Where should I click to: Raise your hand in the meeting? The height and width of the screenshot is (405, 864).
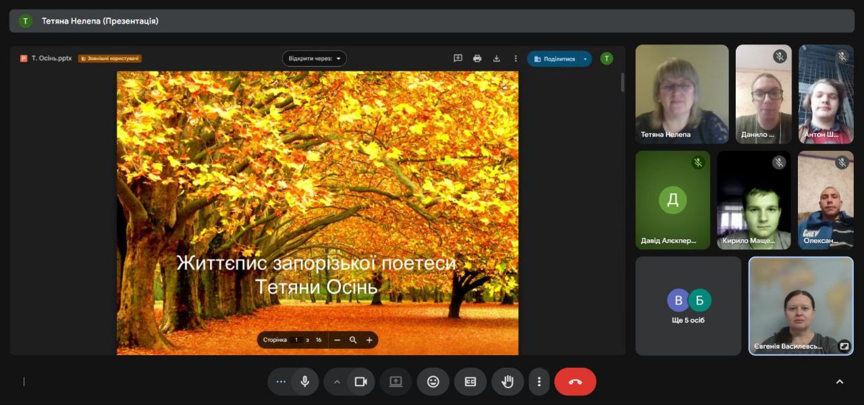[508, 381]
